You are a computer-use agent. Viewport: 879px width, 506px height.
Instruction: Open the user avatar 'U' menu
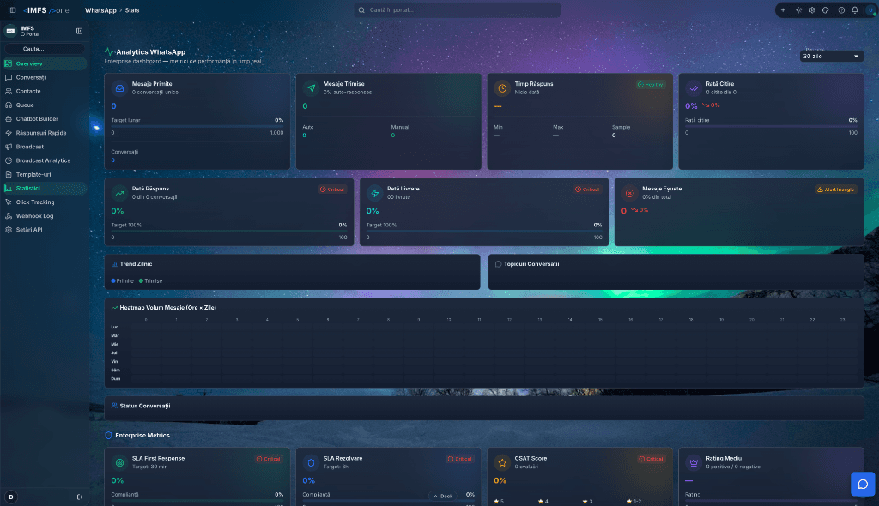coord(870,10)
